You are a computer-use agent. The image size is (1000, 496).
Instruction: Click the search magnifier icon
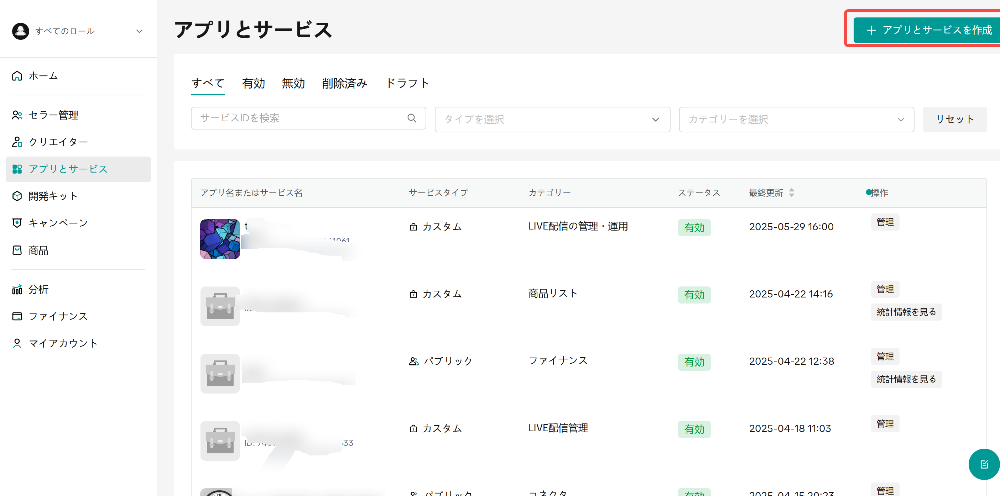pos(412,118)
